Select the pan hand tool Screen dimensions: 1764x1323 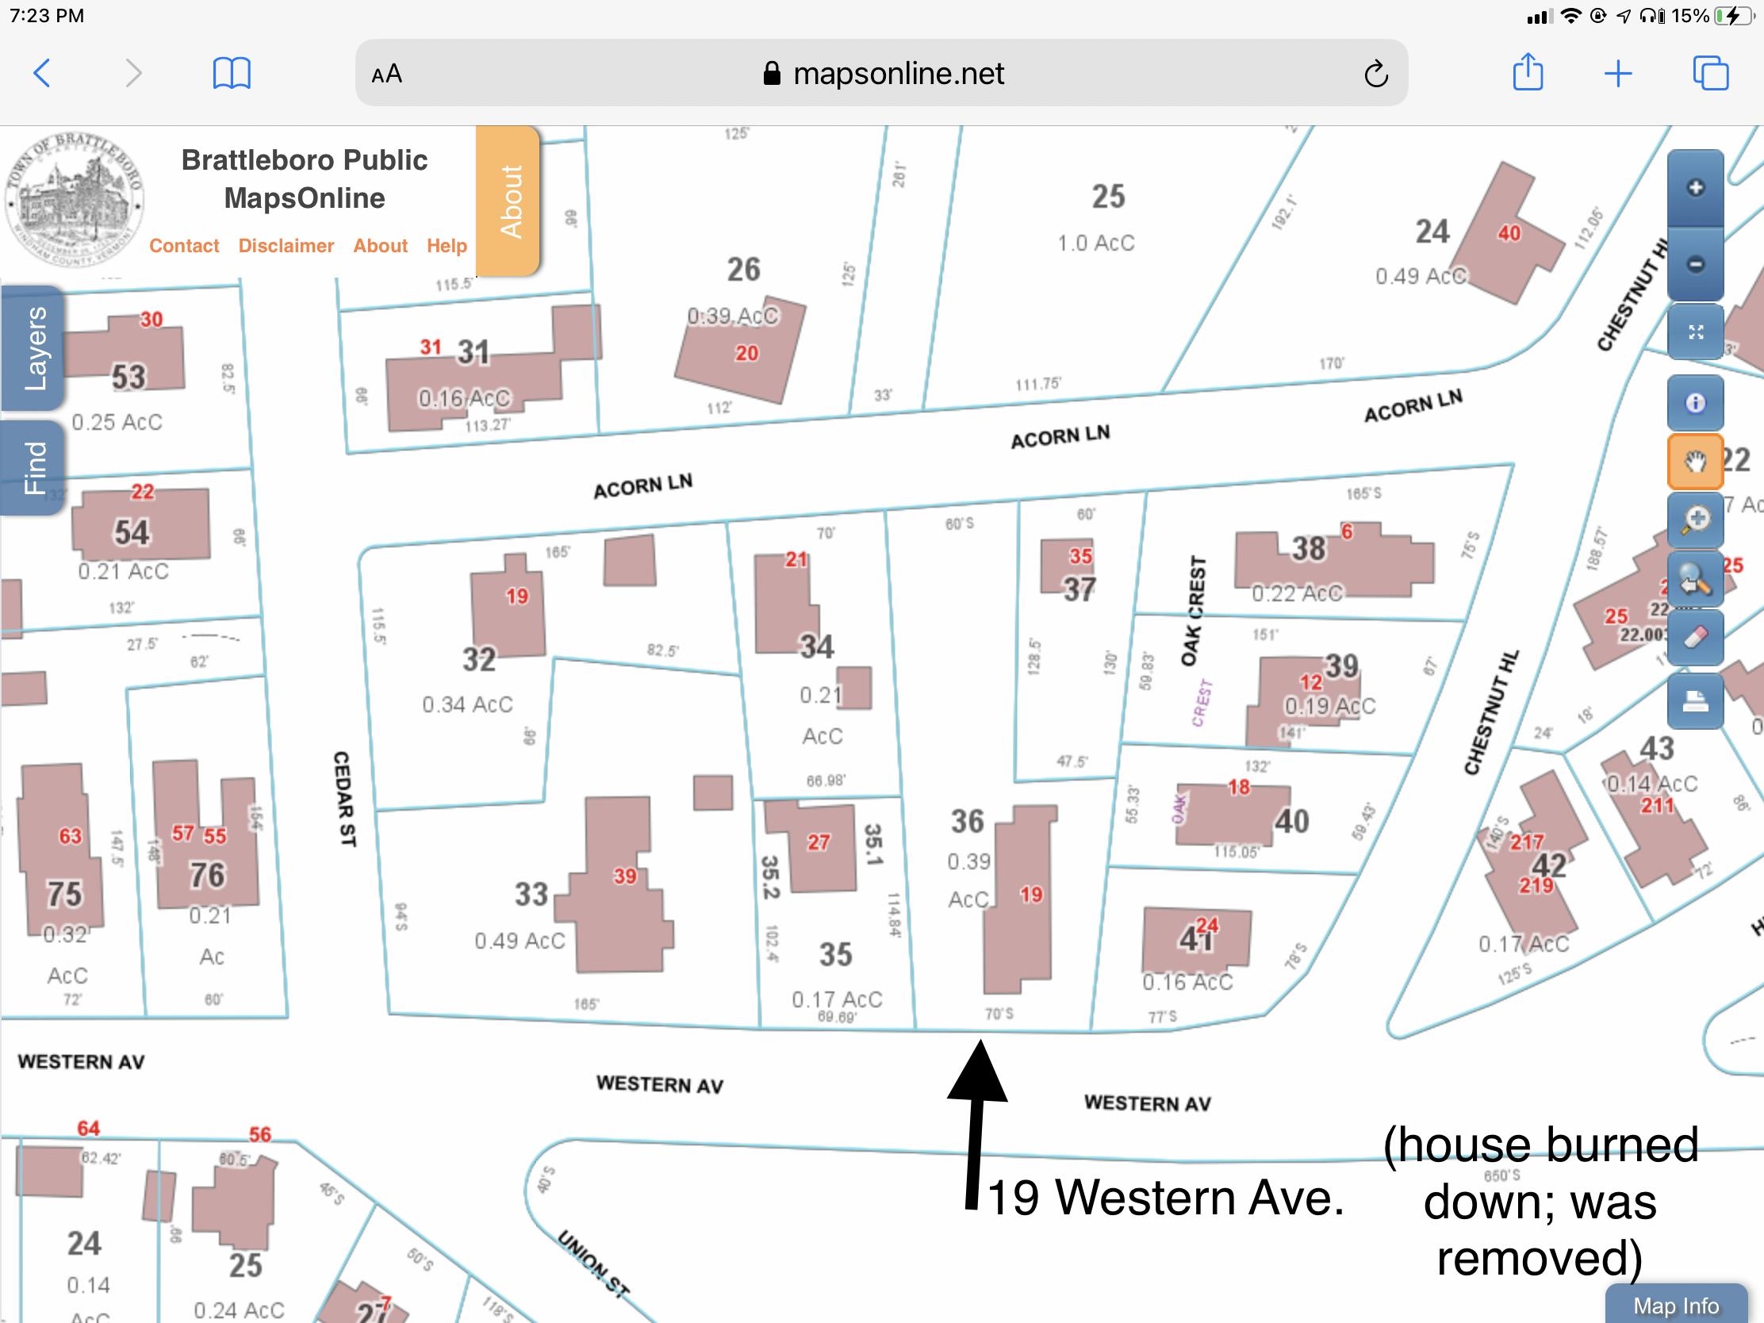pyautogui.click(x=1695, y=461)
